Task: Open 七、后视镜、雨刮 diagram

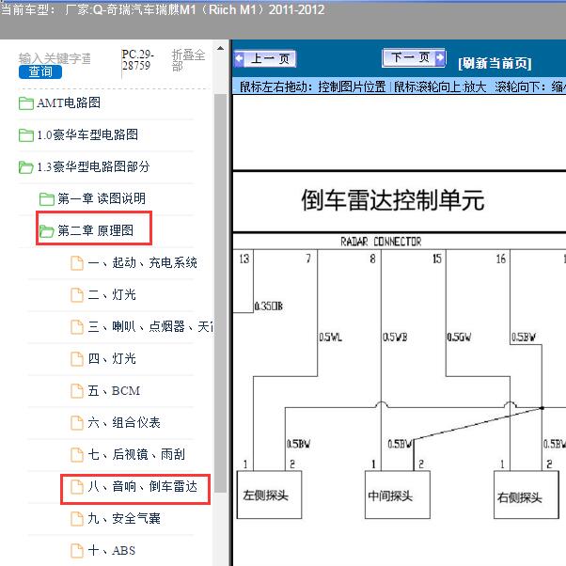Action: [136, 454]
